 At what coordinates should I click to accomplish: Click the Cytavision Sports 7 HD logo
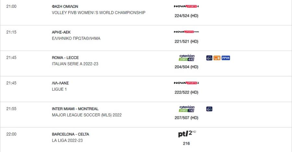(x=187, y=109)
